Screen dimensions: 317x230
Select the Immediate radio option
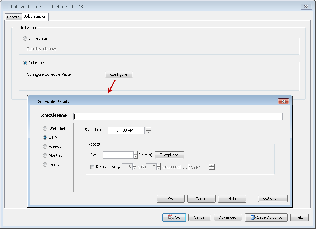point(25,39)
